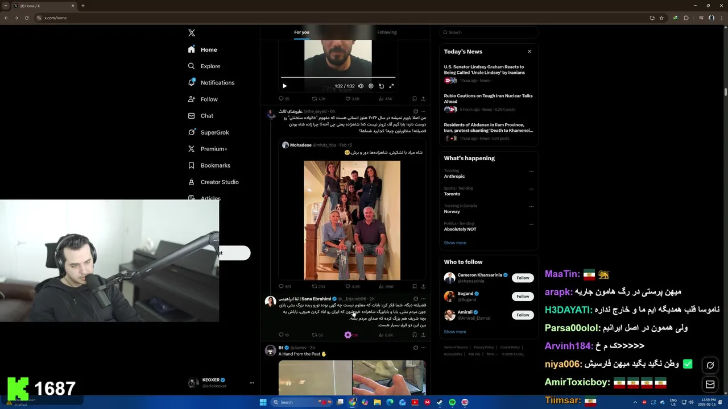Open Grok icon on the_seyed post
The width and height of the screenshot is (728, 409).
415,111
